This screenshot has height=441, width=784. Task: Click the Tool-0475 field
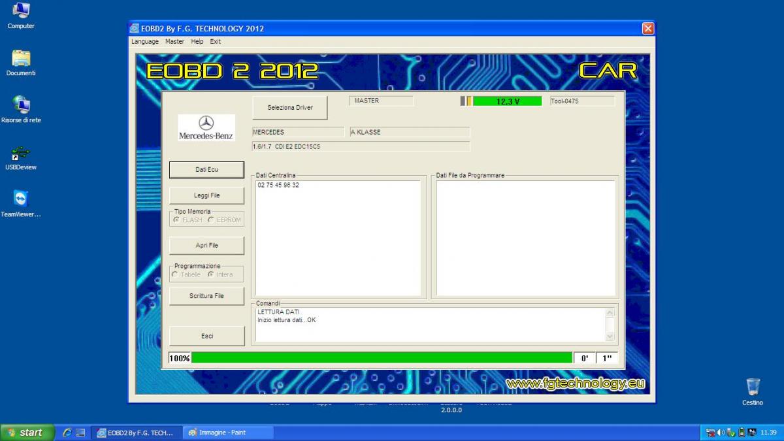coord(582,101)
